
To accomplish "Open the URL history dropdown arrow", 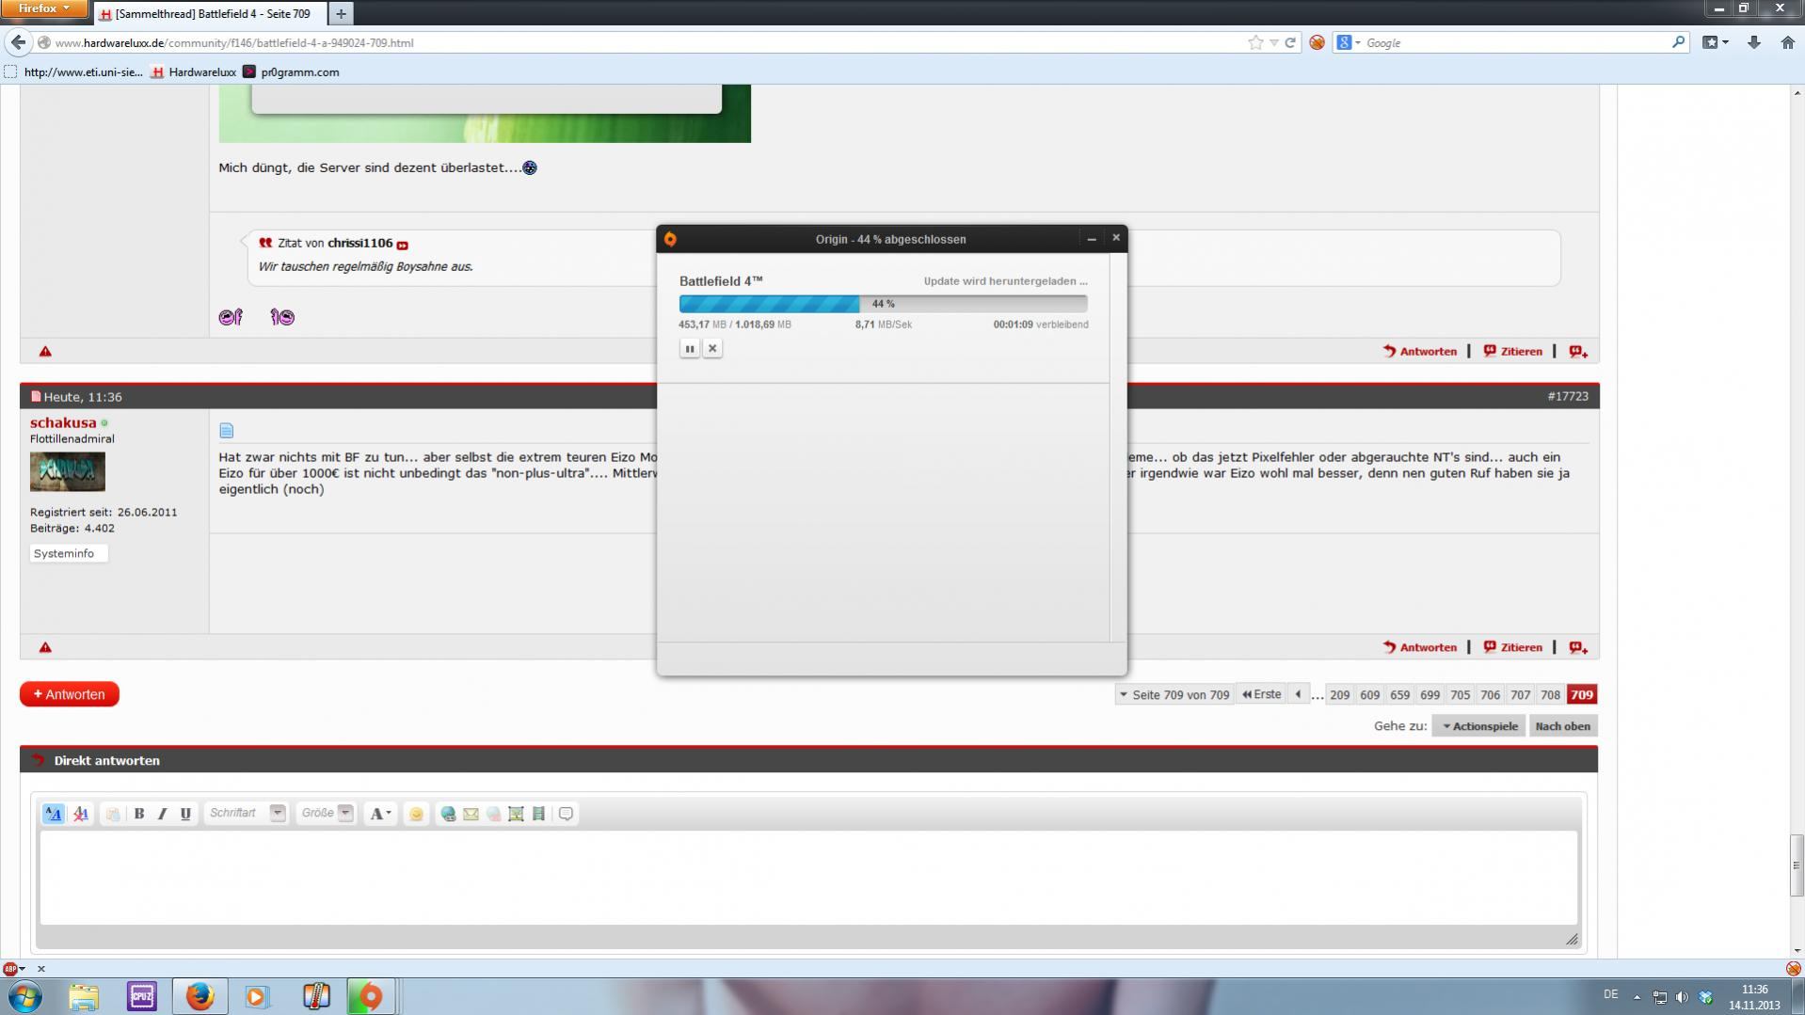I will [x=1273, y=43].
